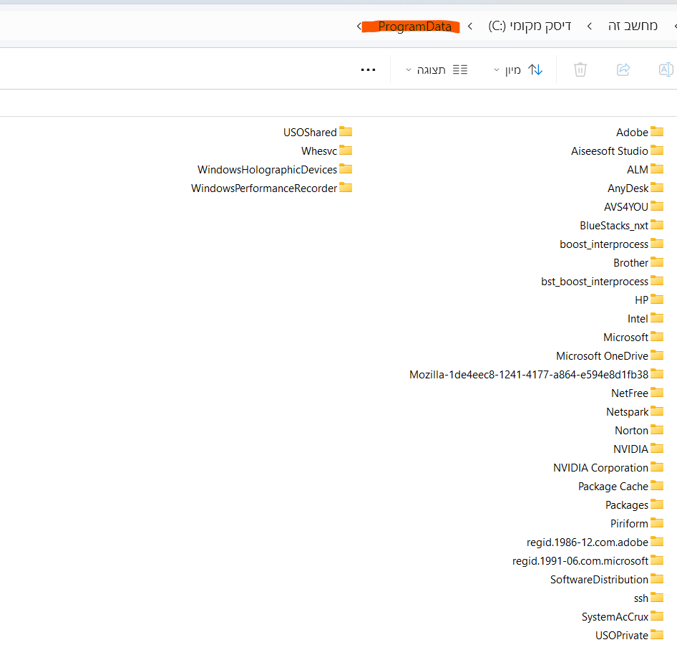Open the See more three-dots menu
Screen dimensions: 677x660
(368, 70)
